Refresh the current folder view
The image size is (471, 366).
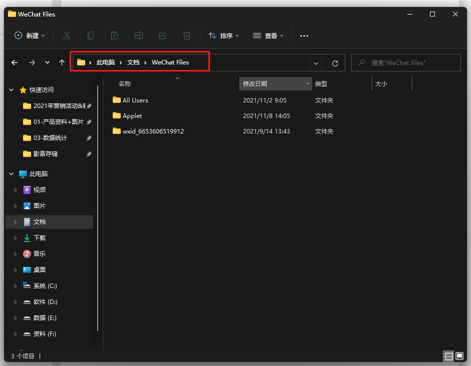point(335,63)
